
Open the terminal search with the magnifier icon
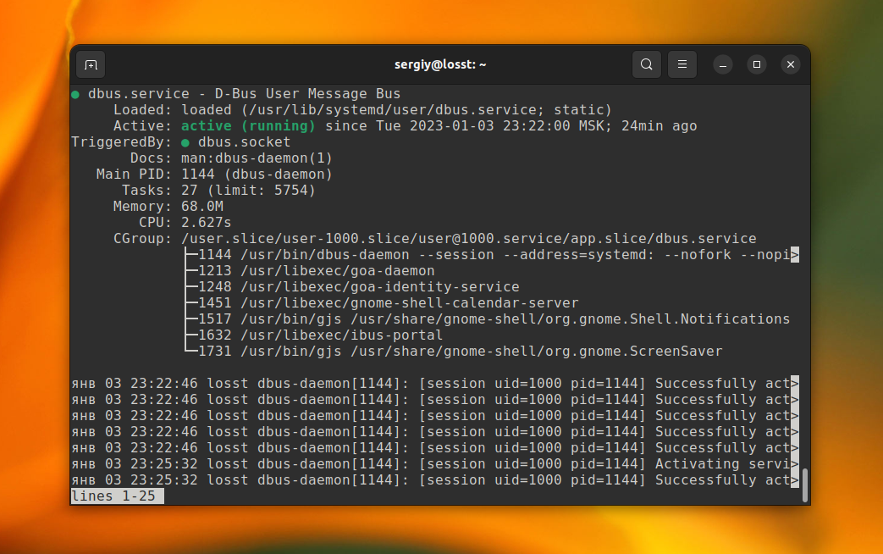[x=646, y=64]
